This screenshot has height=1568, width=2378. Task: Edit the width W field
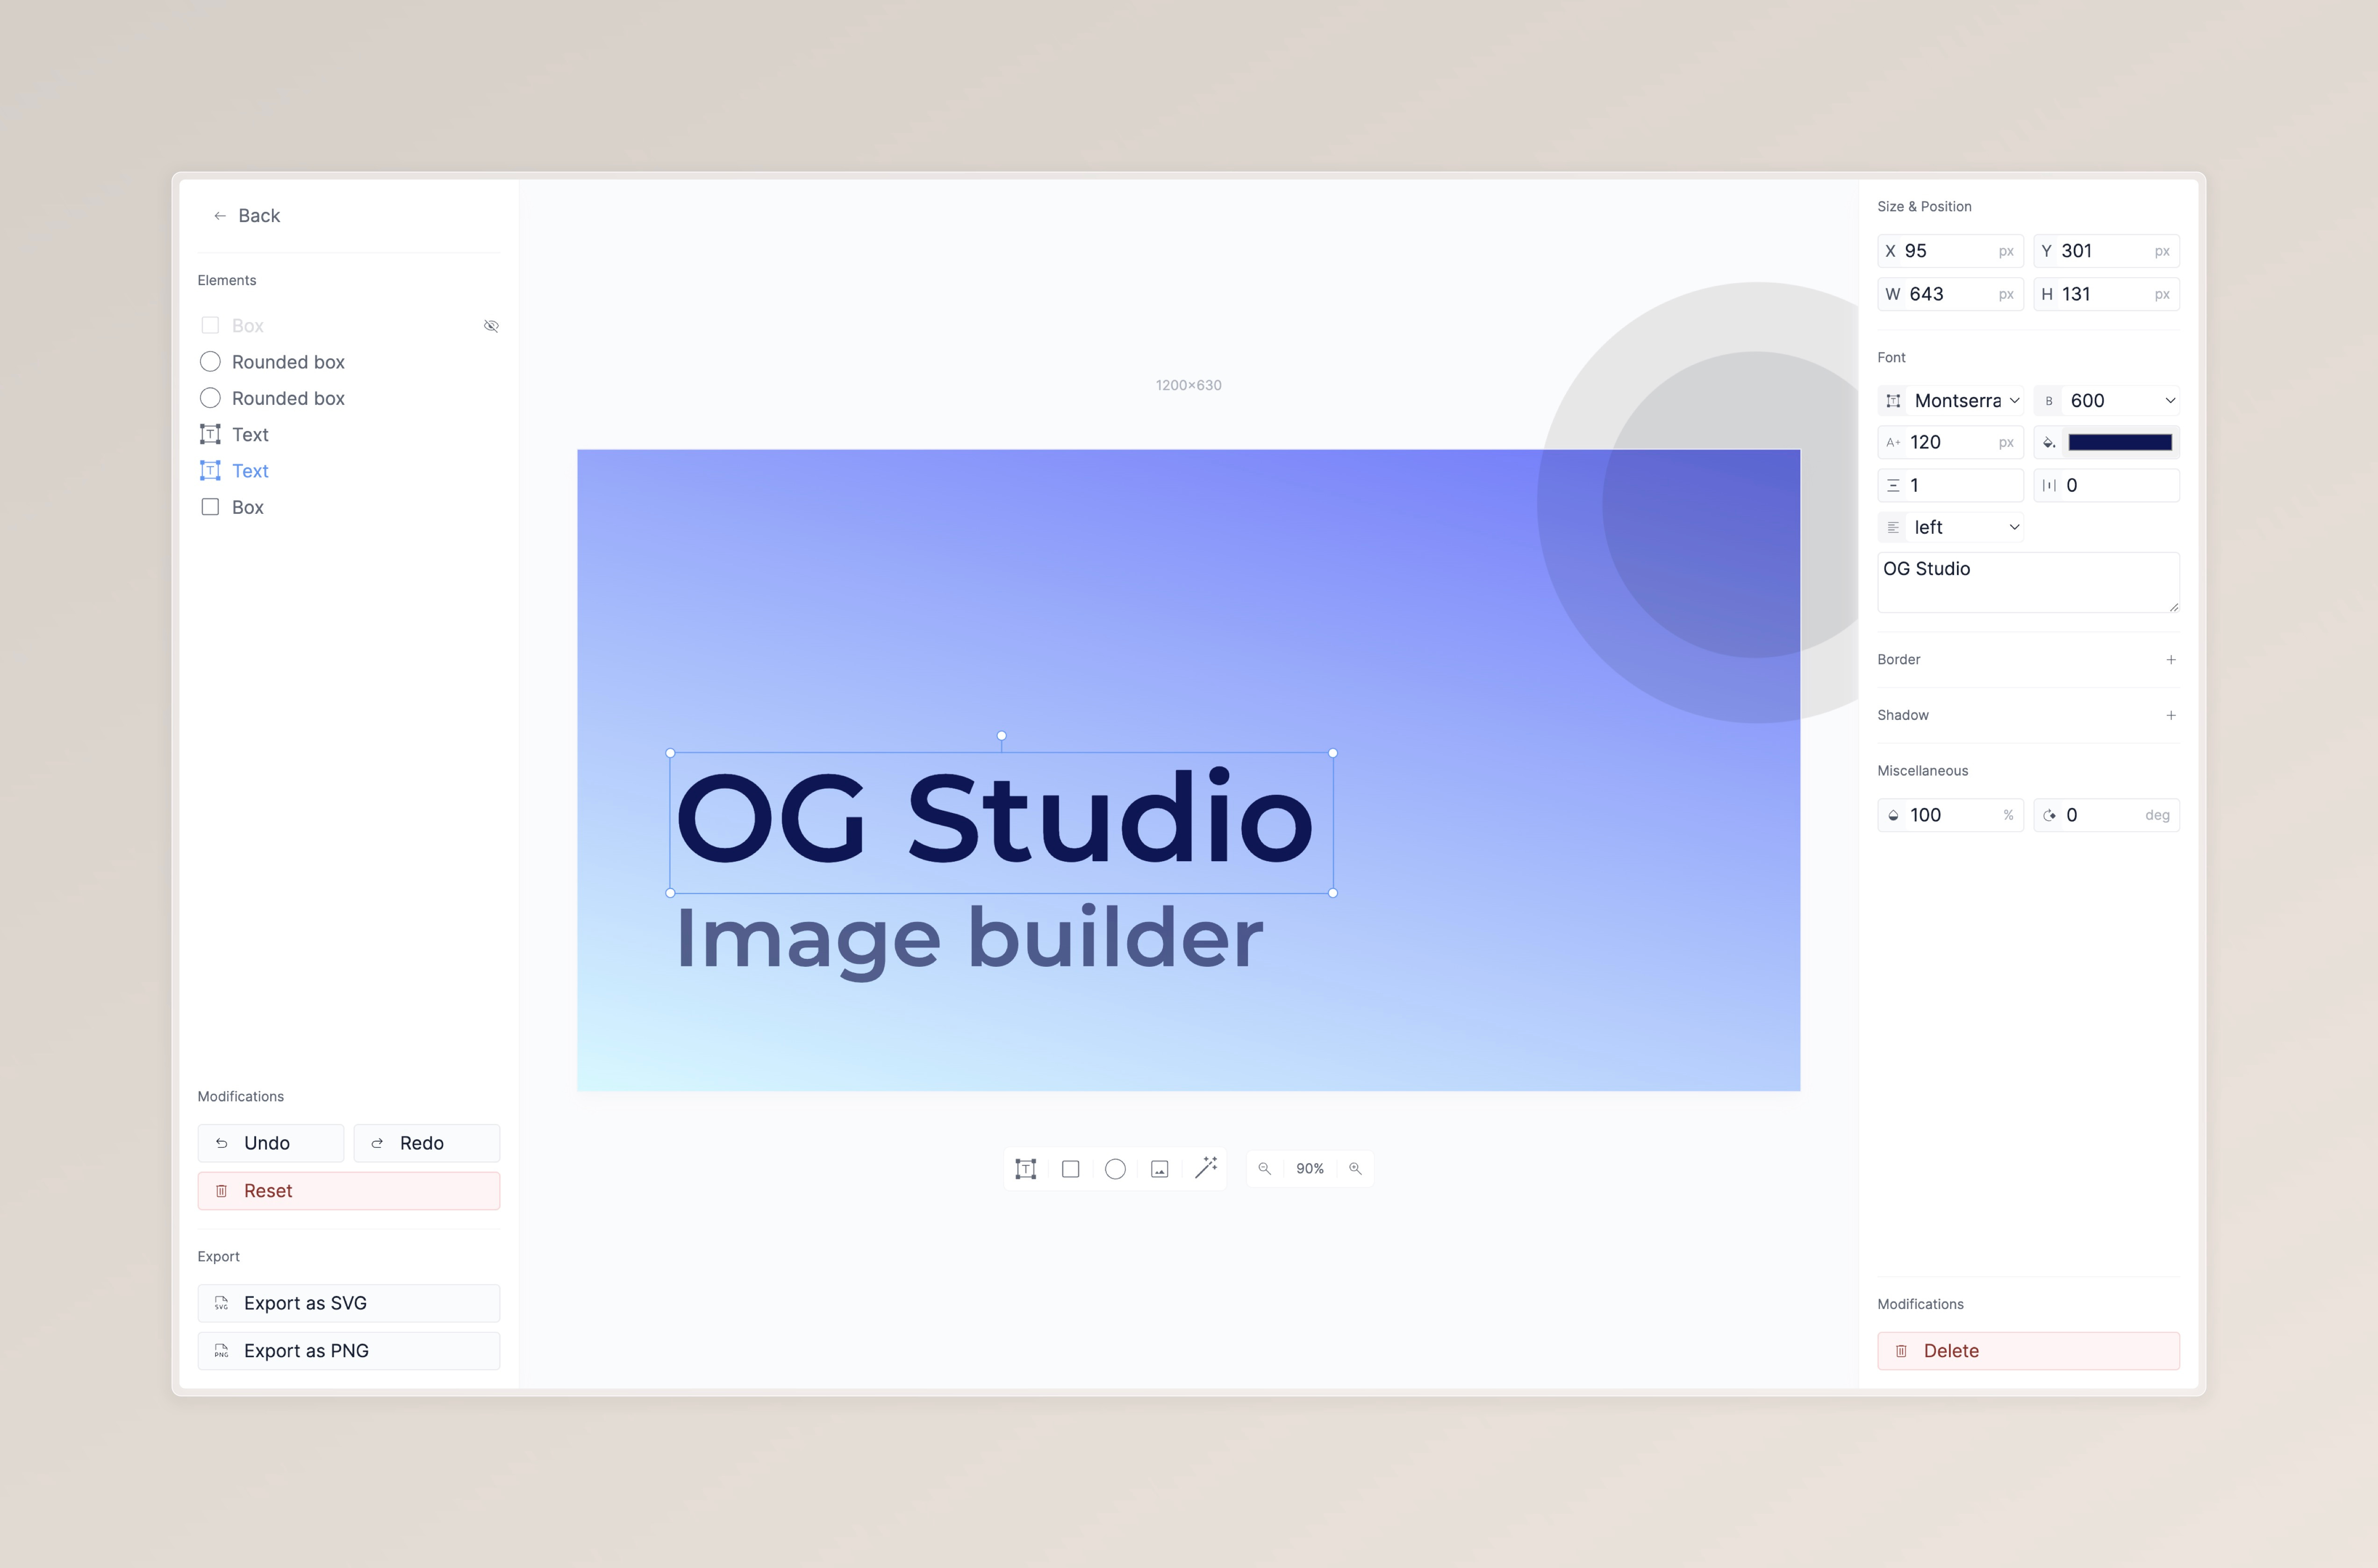coord(1950,294)
